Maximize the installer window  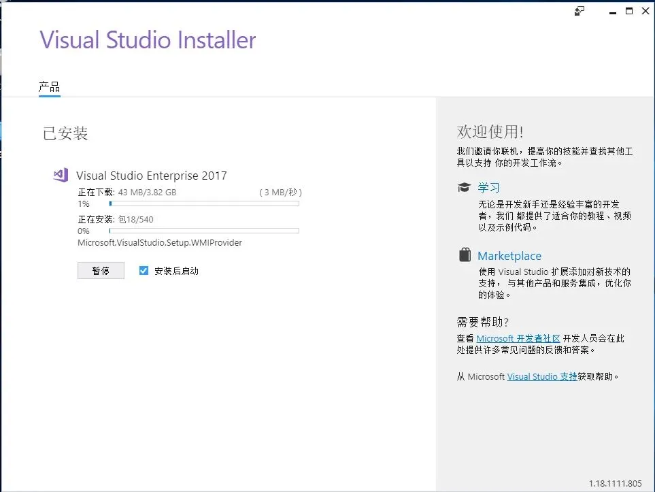pyautogui.click(x=628, y=11)
